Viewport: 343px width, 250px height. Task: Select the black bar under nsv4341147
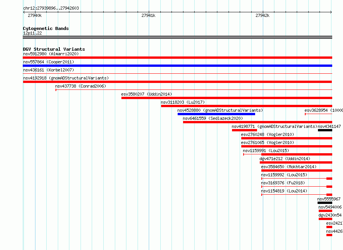point(325,130)
